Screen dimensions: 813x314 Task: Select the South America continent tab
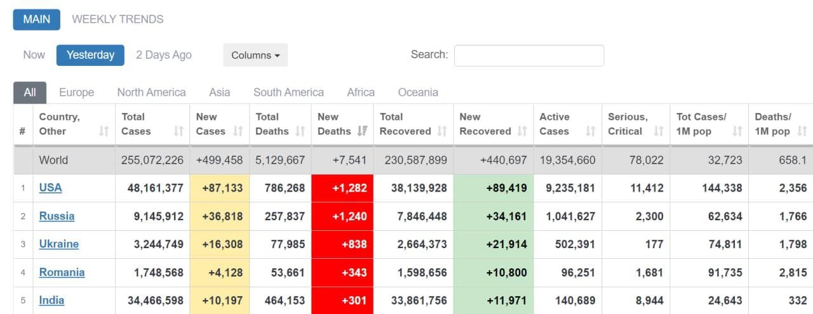pyautogui.click(x=288, y=93)
